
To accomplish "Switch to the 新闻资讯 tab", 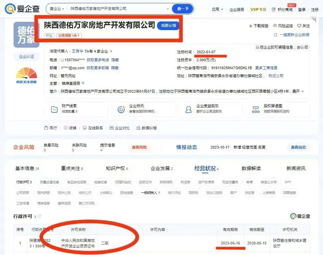I will click(296, 168).
